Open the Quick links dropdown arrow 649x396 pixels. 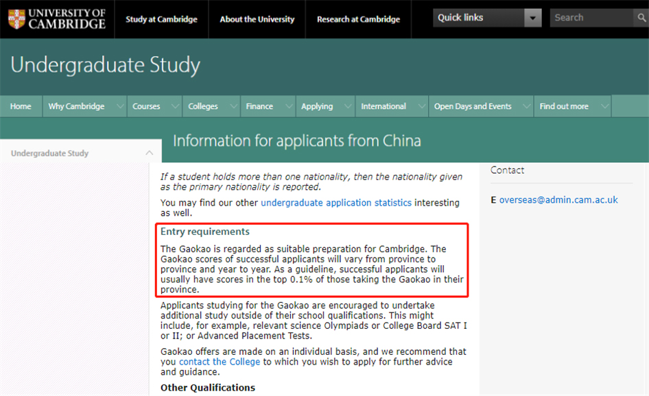coord(532,18)
